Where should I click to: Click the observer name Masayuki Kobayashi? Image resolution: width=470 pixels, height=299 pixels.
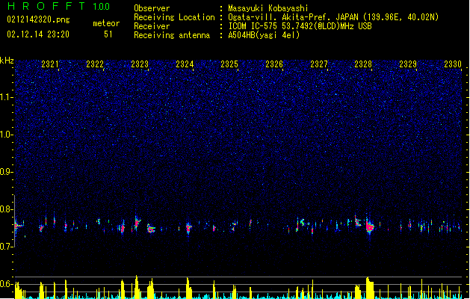[x=268, y=8]
